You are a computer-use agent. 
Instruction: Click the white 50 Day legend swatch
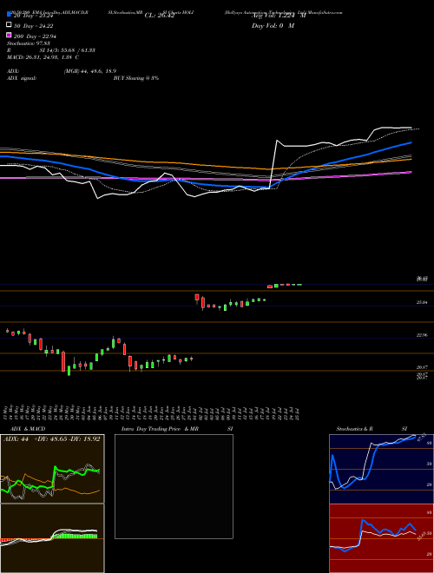[x=9, y=25]
